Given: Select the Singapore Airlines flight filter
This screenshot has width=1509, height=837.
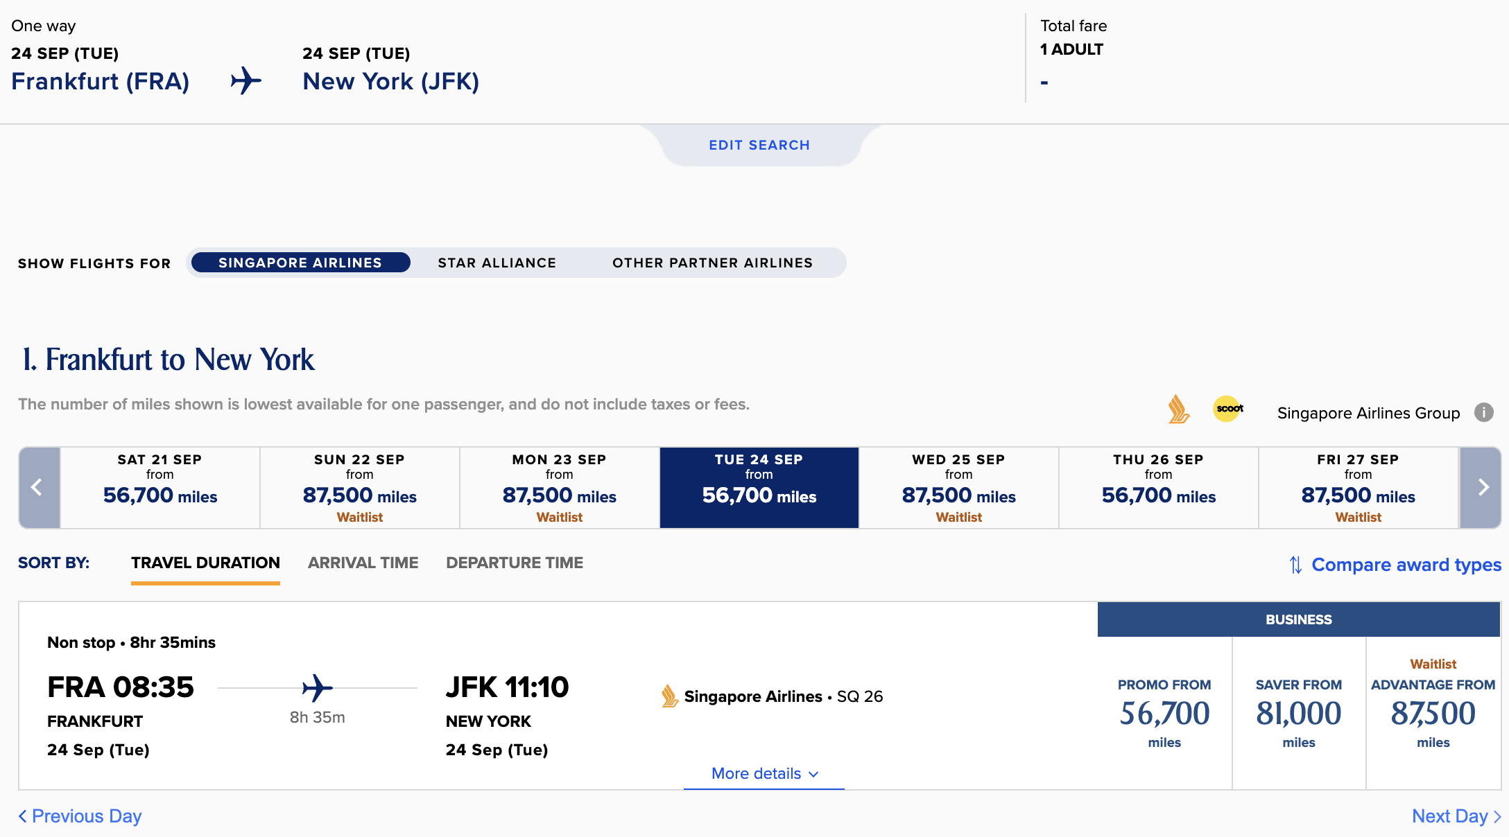Looking at the screenshot, I should coord(300,263).
